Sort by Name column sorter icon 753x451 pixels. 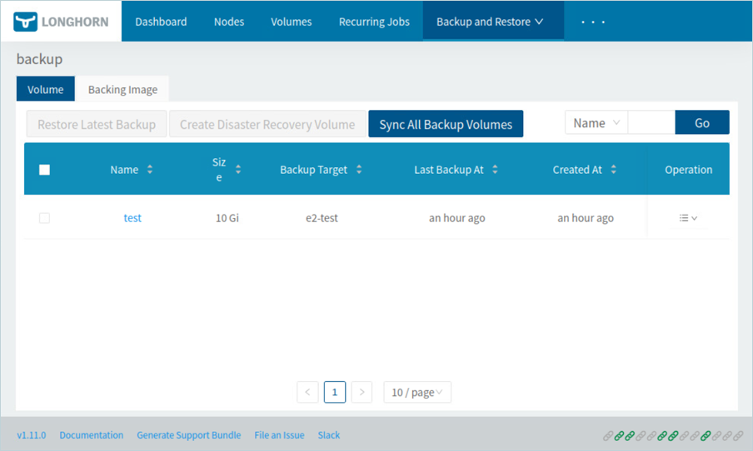pyautogui.click(x=150, y=170)
